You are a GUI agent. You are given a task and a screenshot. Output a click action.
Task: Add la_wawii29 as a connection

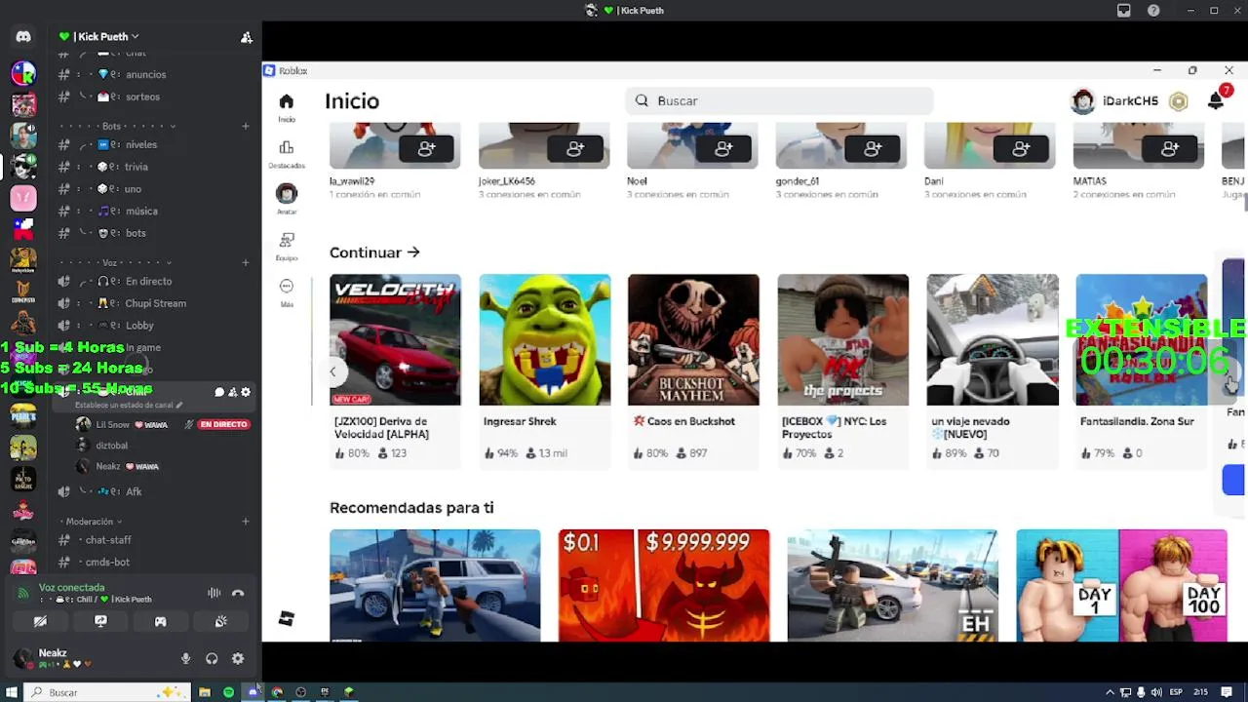point(427,148)
